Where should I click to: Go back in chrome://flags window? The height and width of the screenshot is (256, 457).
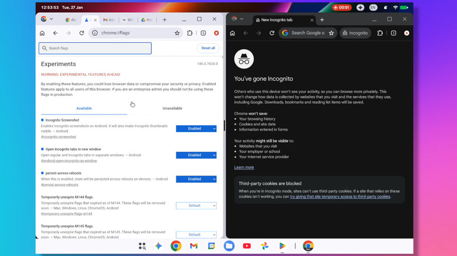pos(56,33)
